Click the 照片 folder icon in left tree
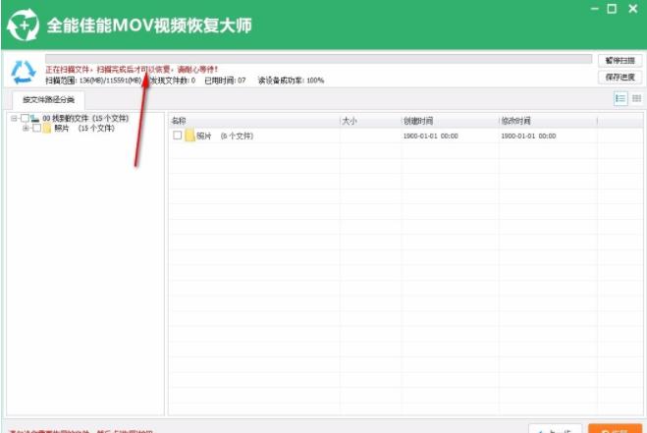This screenshot has width=647, height=433. click(46, 128)
